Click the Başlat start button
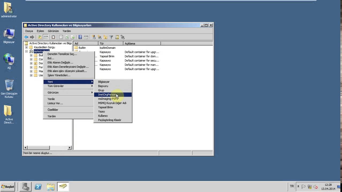 [x=8, y=187]
